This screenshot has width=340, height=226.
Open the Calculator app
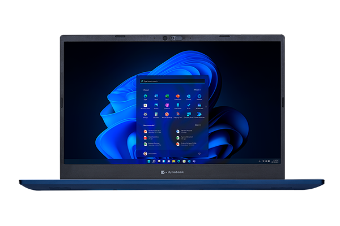pyautogui.click(x=156, y=115)
